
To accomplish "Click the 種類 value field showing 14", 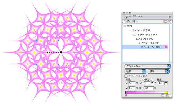I will pyautogui.click(x=161, y=83).
